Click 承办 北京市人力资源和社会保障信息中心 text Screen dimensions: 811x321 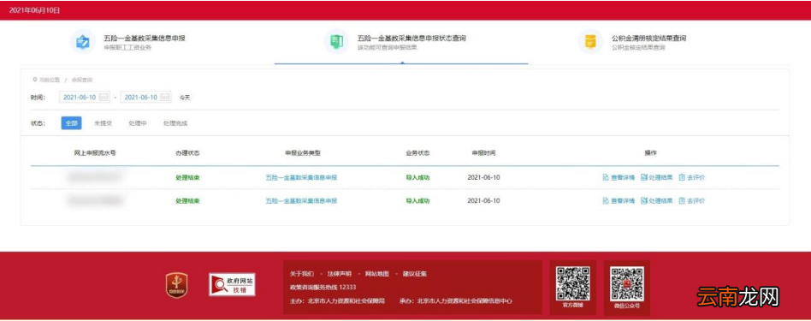tap(456, 300)
